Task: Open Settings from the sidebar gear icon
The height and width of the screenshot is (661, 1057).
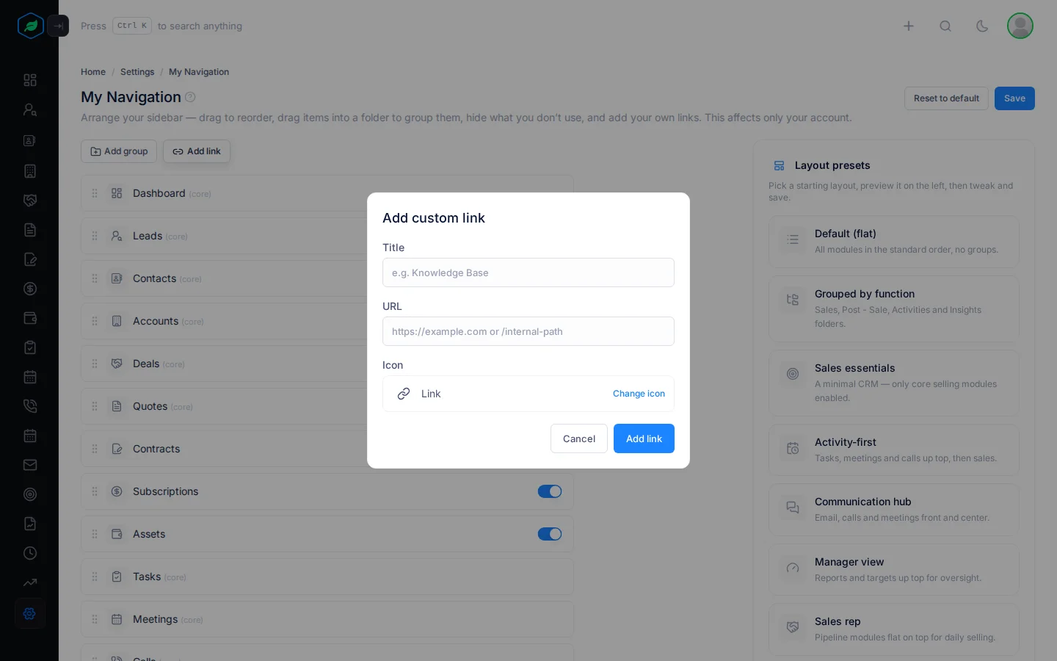Action: point(30,613)
